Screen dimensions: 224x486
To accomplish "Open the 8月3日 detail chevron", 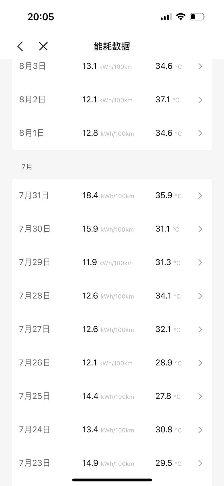I will 200,66.
